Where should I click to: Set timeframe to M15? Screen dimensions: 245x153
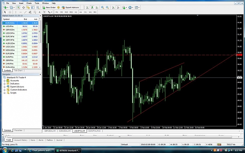[x=66, y=12]
